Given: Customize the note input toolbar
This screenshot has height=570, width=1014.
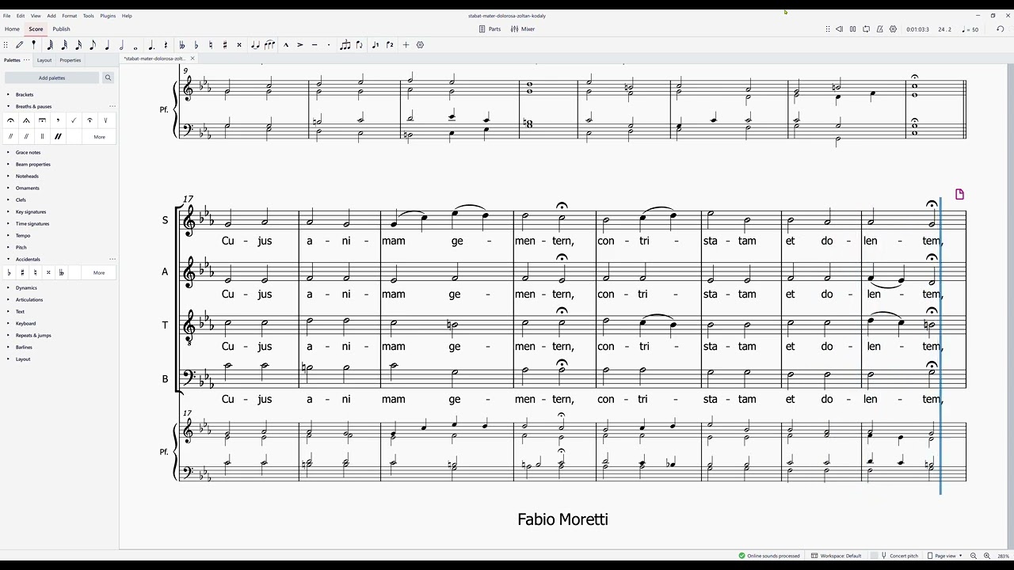Looking at the screenshot, I should click(x=420, y=45).
